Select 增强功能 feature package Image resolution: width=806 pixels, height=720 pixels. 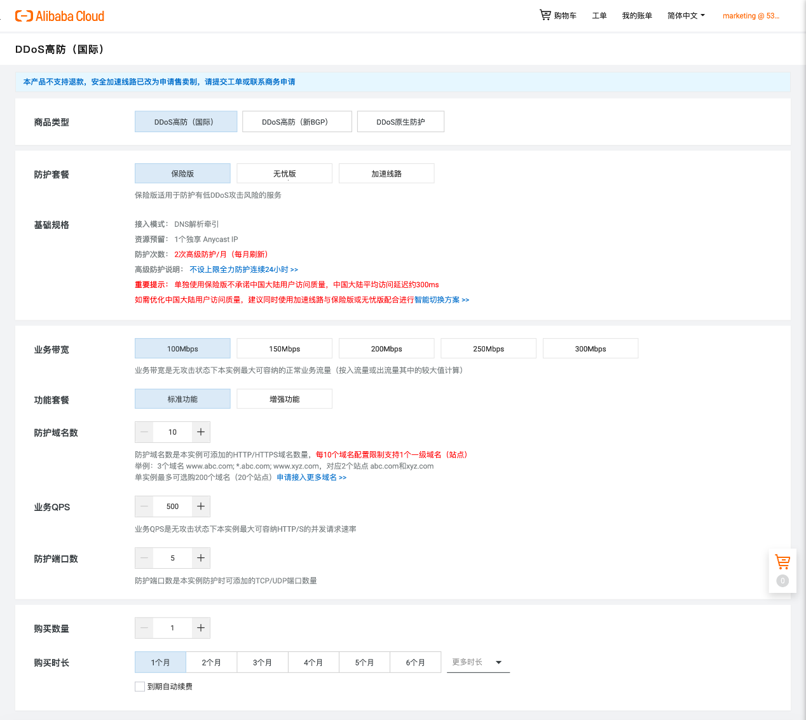(284, 399)
